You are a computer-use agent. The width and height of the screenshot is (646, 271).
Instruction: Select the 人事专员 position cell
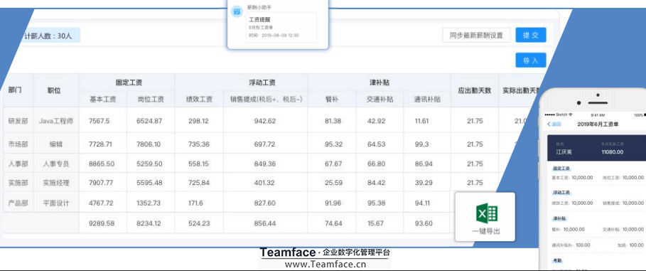point(56,164)
